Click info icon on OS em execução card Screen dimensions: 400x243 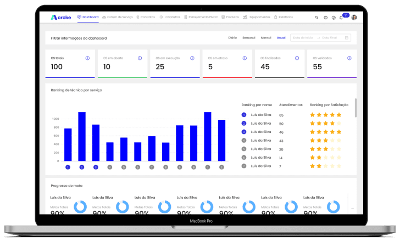click(x=192, y=58)
